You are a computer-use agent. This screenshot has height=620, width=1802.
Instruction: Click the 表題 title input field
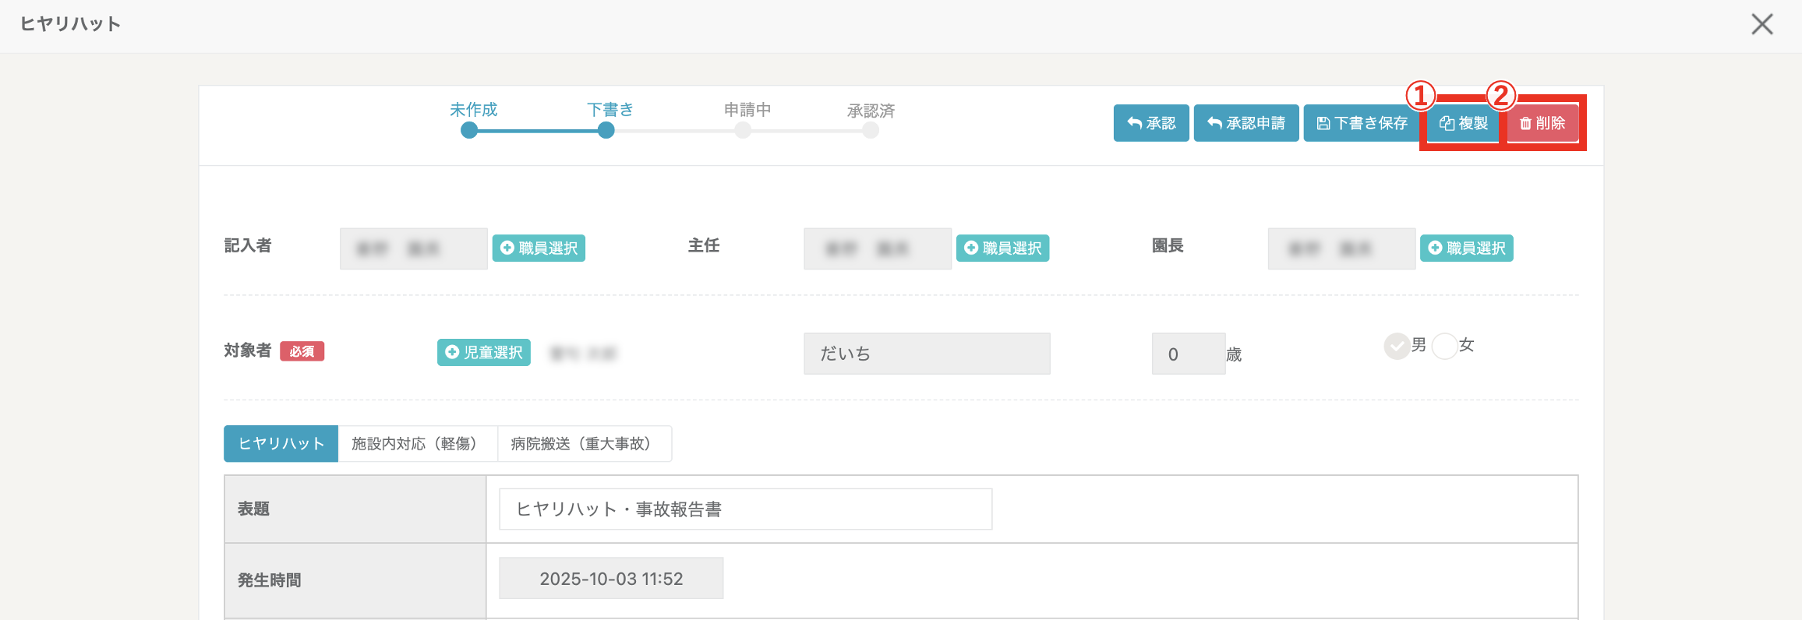[x=745, y=509]
